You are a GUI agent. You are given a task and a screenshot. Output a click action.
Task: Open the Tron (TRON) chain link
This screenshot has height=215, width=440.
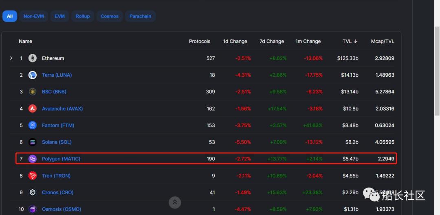[56, 176]
